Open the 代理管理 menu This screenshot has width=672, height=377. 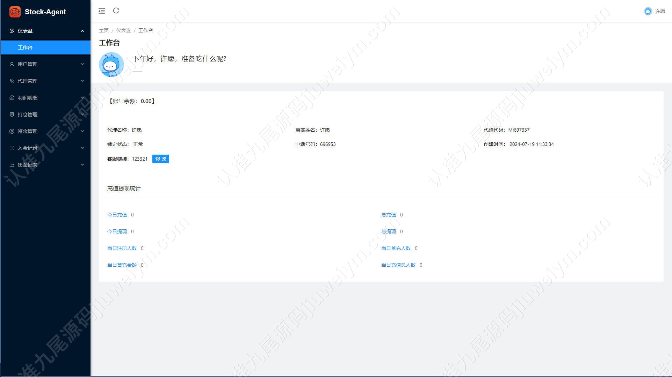(x=46, y=81)
